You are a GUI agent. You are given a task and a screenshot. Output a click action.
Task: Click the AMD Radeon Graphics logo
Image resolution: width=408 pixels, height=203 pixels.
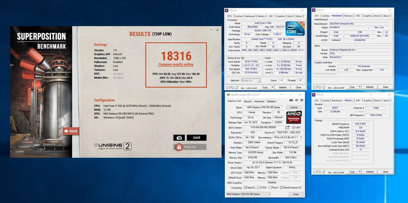[x=294, y=117]
